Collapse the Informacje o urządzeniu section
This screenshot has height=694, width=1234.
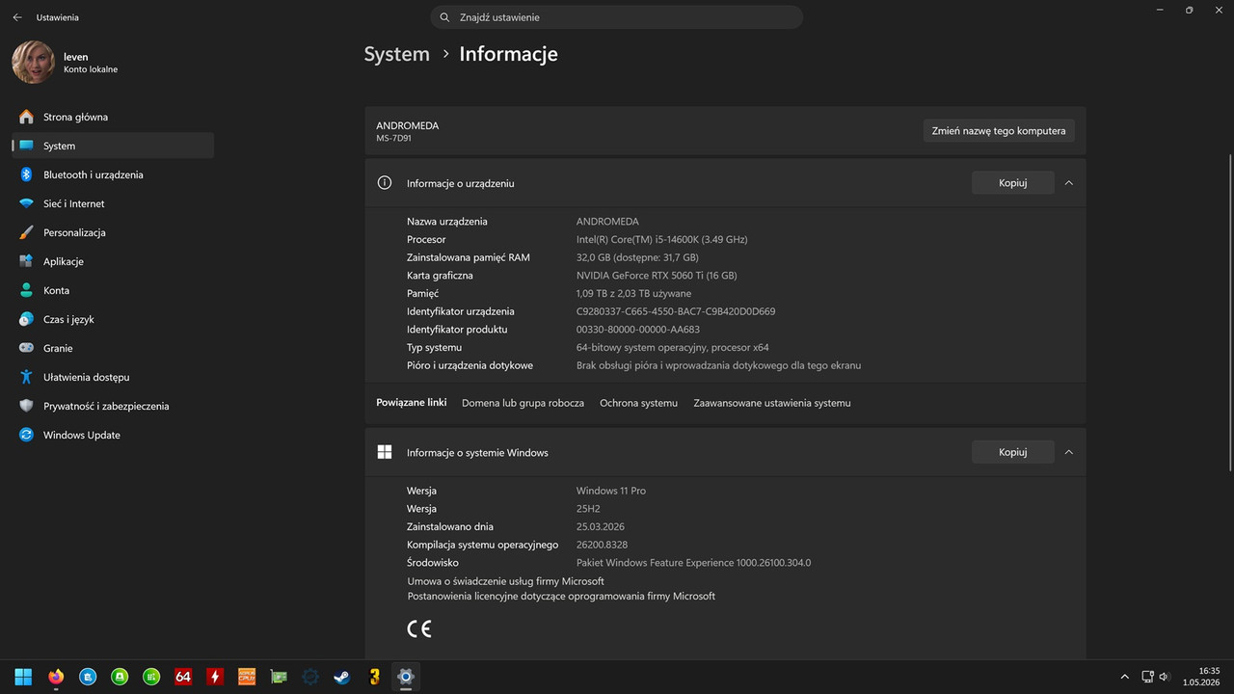[x=1068, y=183]
